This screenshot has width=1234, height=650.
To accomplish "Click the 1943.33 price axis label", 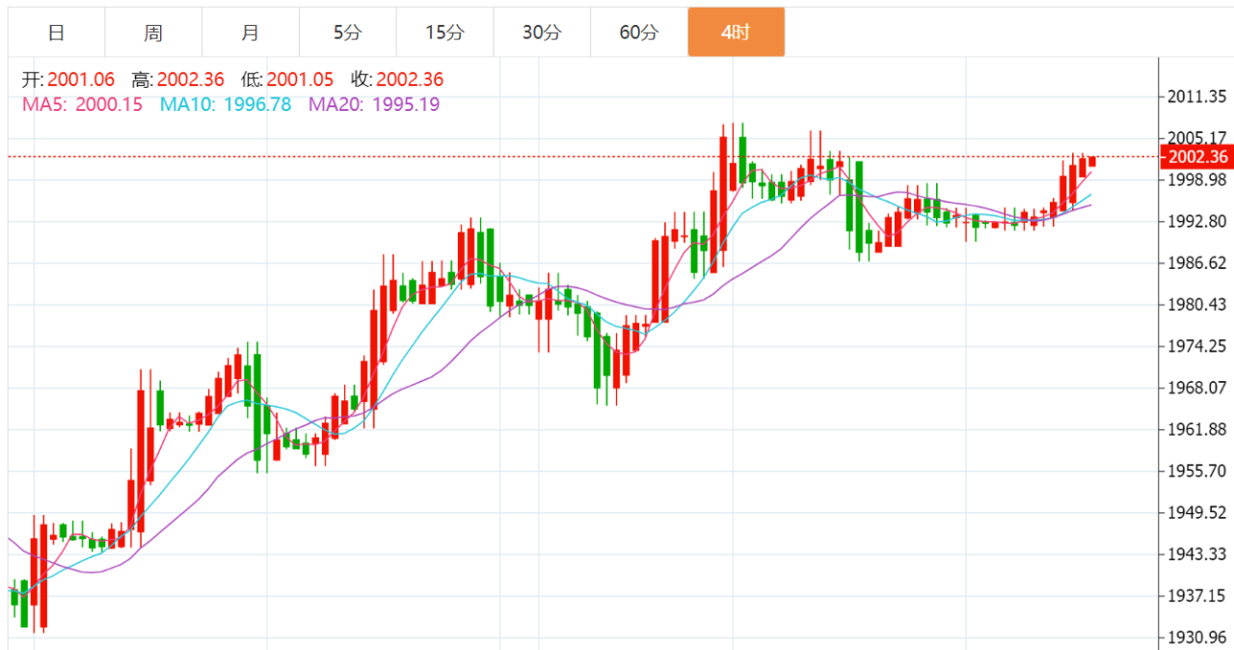I will [x=1195, y=554].
